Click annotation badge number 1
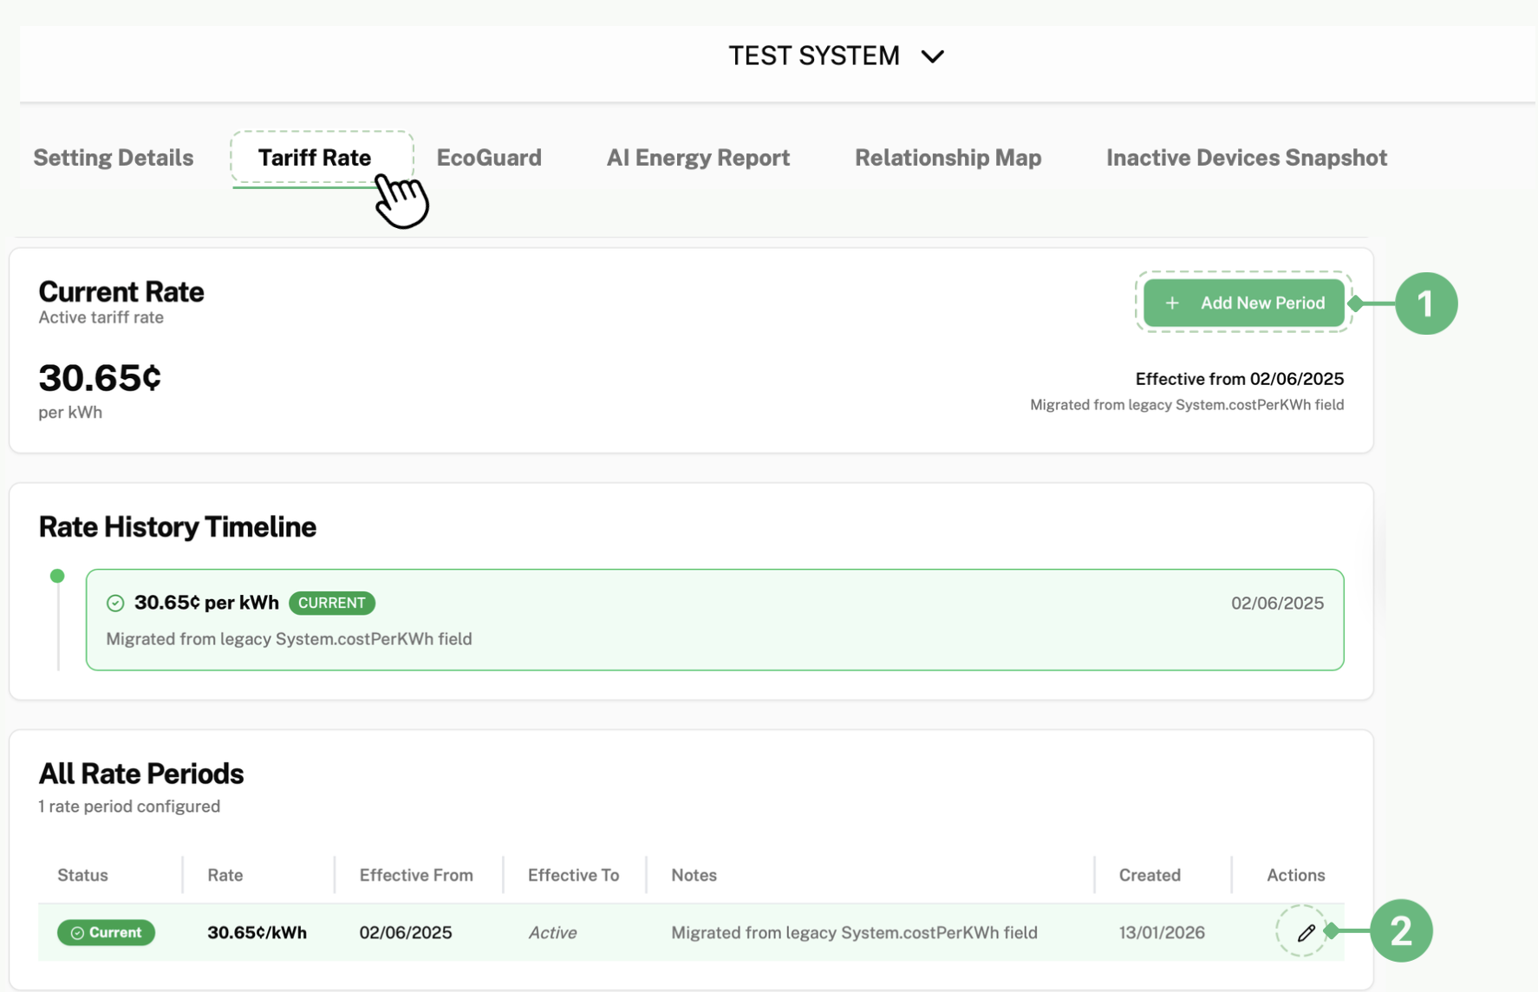 [1425, 303]
